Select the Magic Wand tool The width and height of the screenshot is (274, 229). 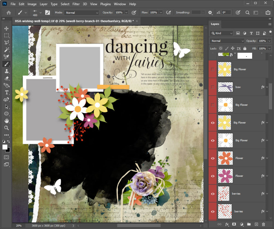click(6, 50)
